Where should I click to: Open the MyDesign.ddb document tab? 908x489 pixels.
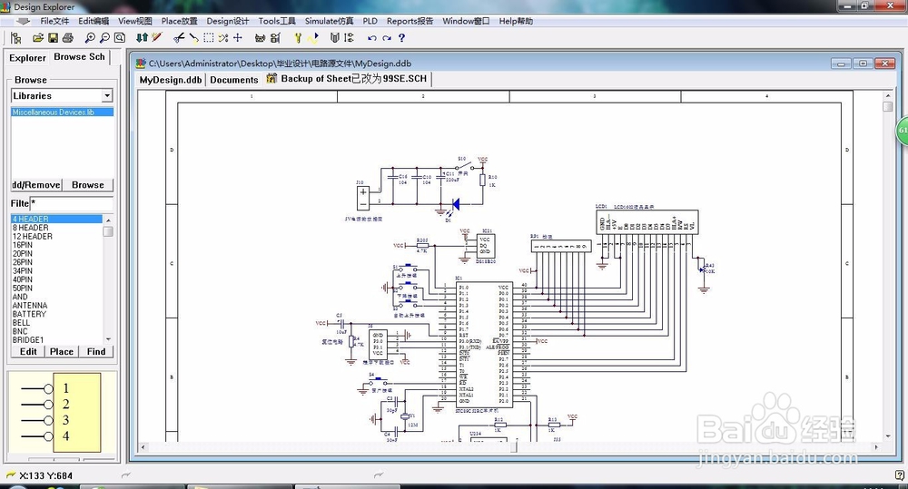tap(171, 80)
